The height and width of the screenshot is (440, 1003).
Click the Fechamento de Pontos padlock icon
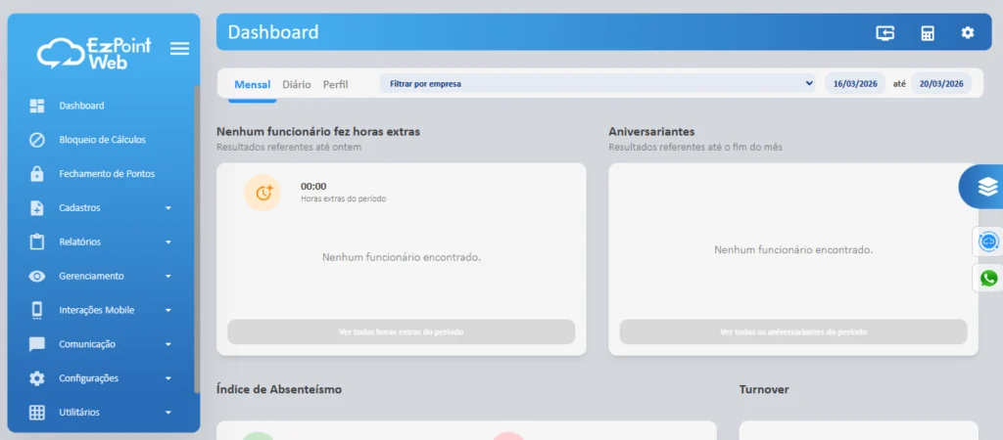[x=37, y=174]
